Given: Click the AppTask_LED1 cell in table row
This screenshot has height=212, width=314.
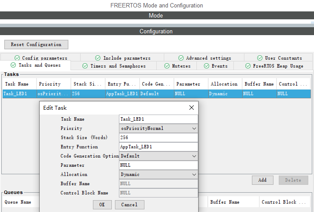Looking at the screenshot, I should tap(122, 93).
